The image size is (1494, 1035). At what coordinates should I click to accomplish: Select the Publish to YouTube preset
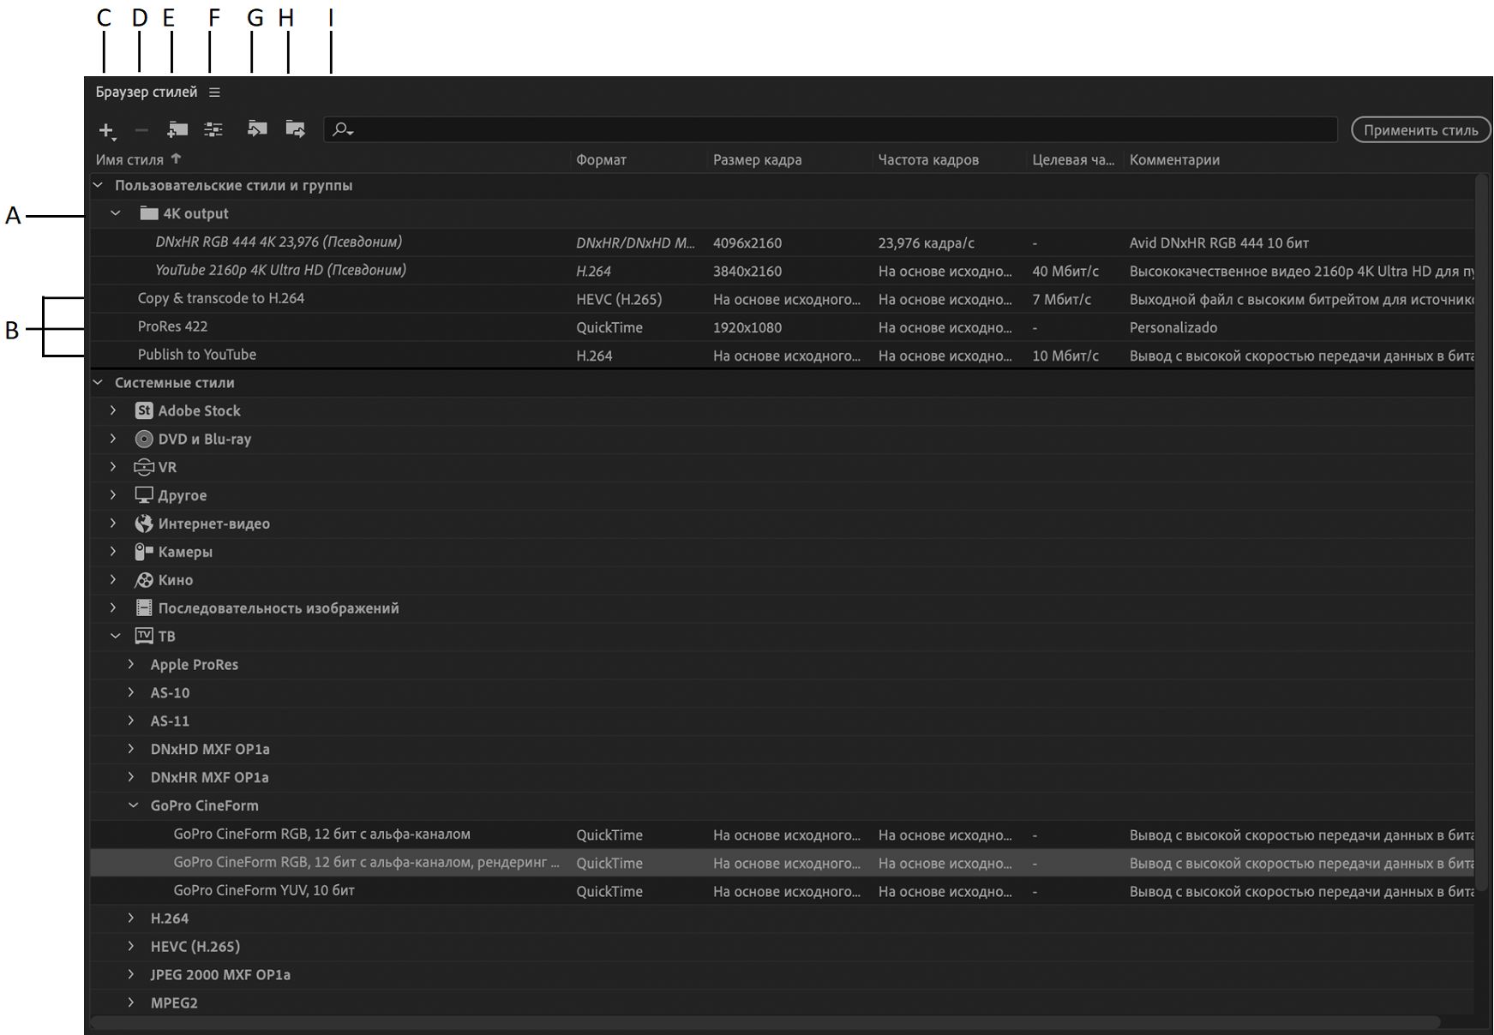click(197, 355)
